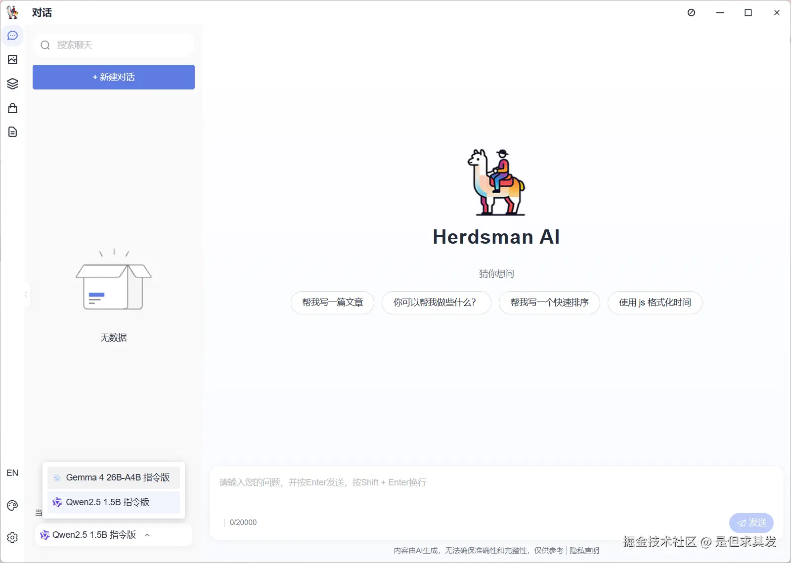Open the model management section
This screenshot has width=791, height=563.
pyautogui.click(x=12, y=83)
